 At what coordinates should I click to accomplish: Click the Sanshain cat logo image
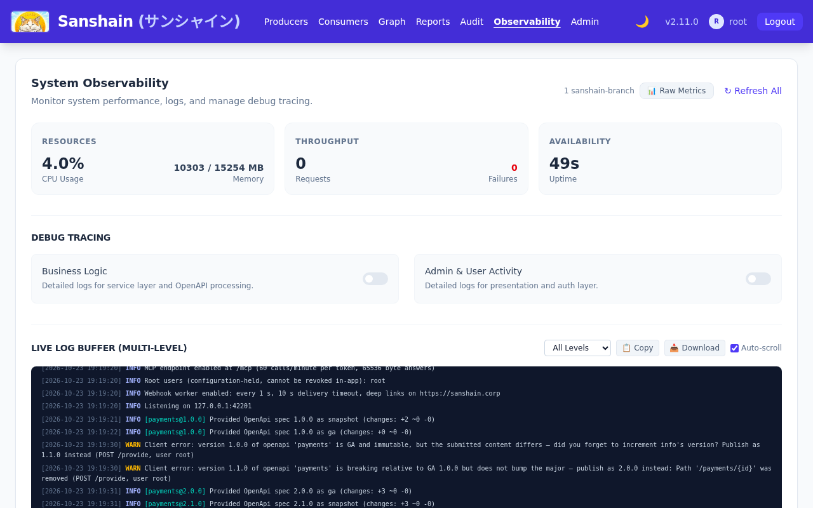pos(30,22)
